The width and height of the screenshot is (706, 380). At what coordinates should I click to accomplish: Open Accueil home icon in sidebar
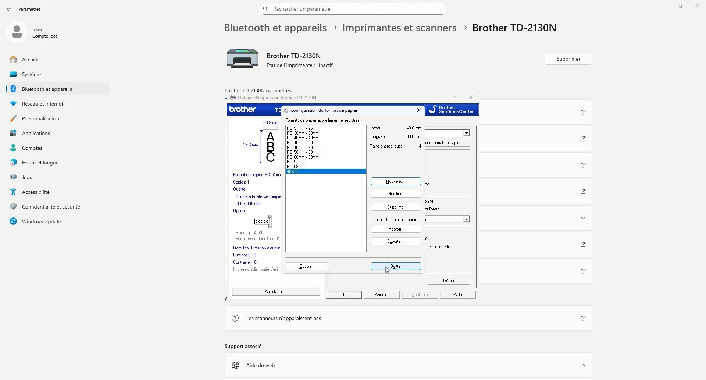pos(13,60)
